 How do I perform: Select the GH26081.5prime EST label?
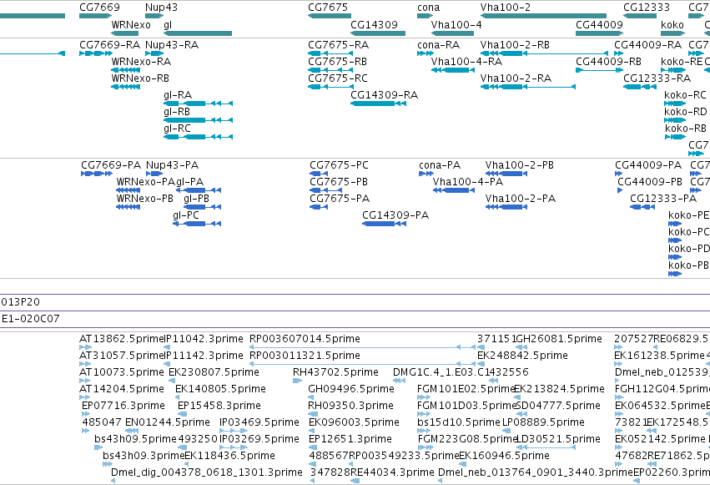(x=559, y=339)
